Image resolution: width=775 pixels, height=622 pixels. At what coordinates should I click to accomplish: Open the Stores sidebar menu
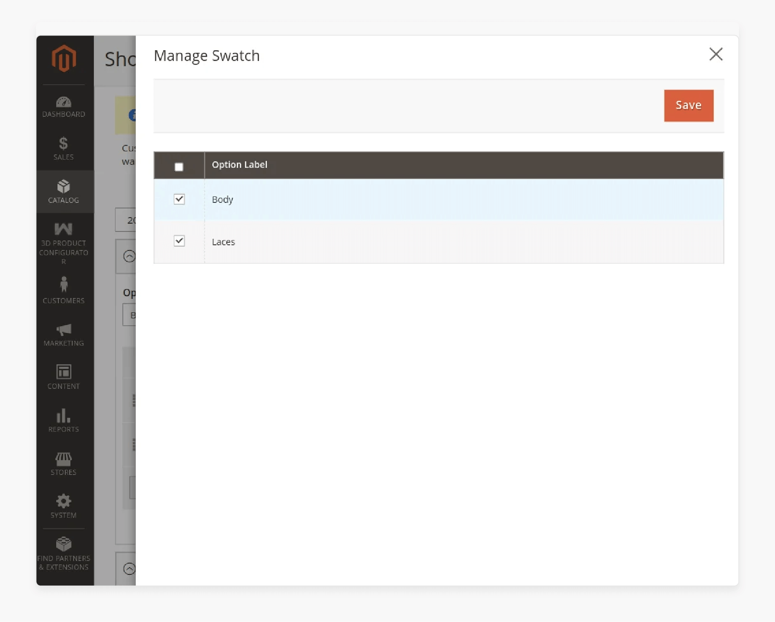pos(64,464)
